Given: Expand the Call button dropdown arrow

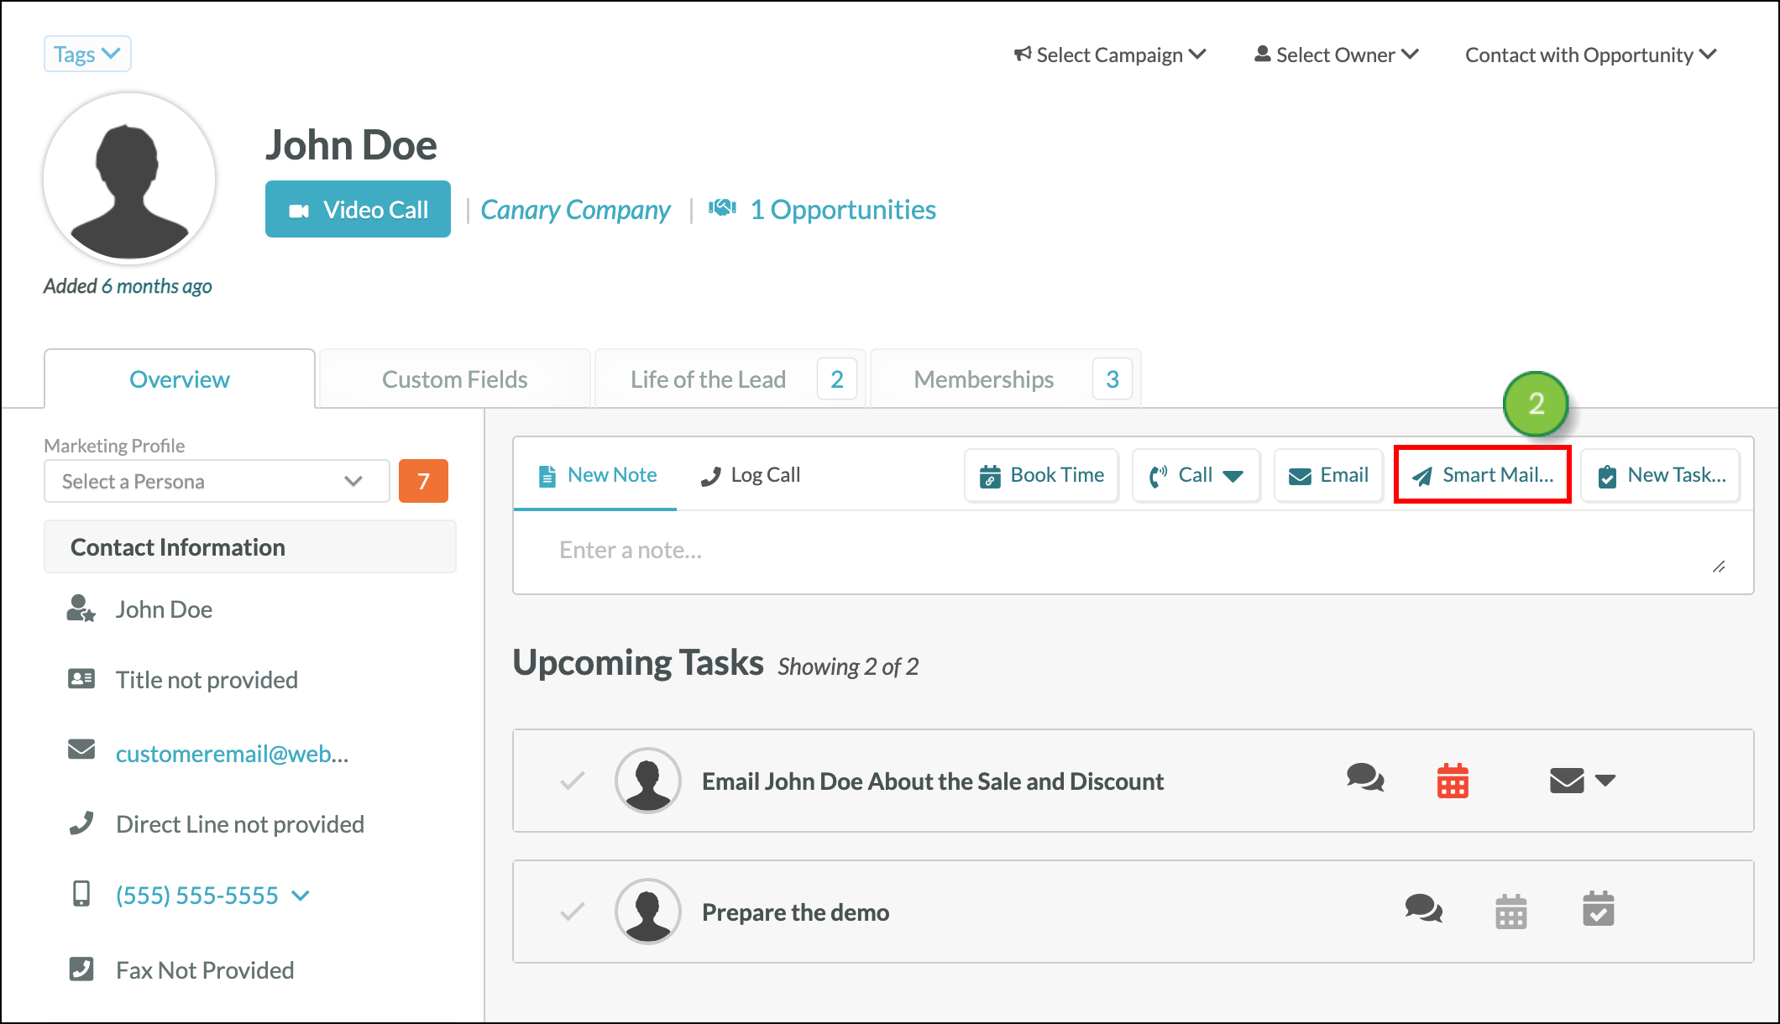Looking at the screenshot, I should coord(1233,475).
